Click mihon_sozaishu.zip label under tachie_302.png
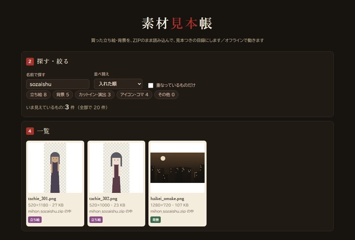 pos(111,211)
